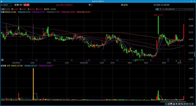Select the 5-minute interval tab
Image resolution: width=196 pixels, height=106 pixels.
tap(182, 9)
